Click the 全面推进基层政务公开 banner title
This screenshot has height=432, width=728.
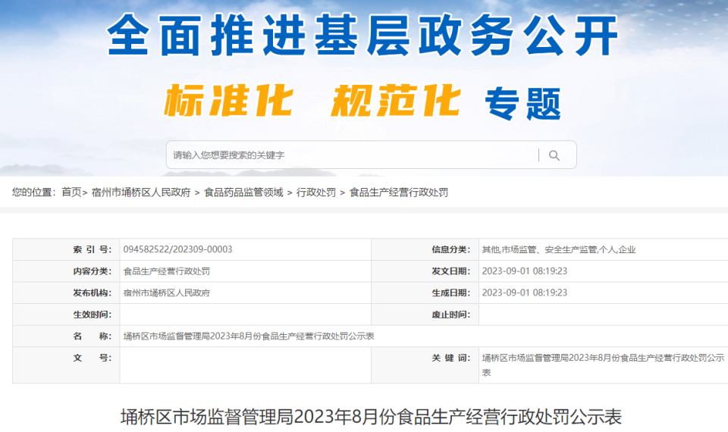click(363, 36)
